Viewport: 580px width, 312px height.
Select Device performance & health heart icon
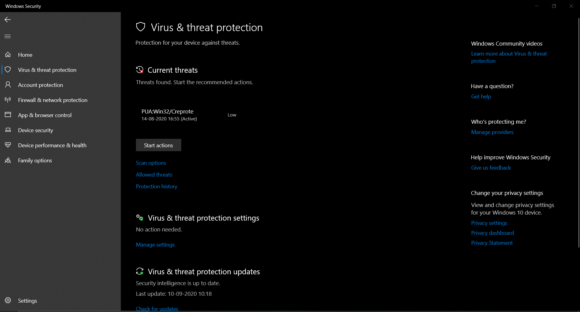[8, 145]
